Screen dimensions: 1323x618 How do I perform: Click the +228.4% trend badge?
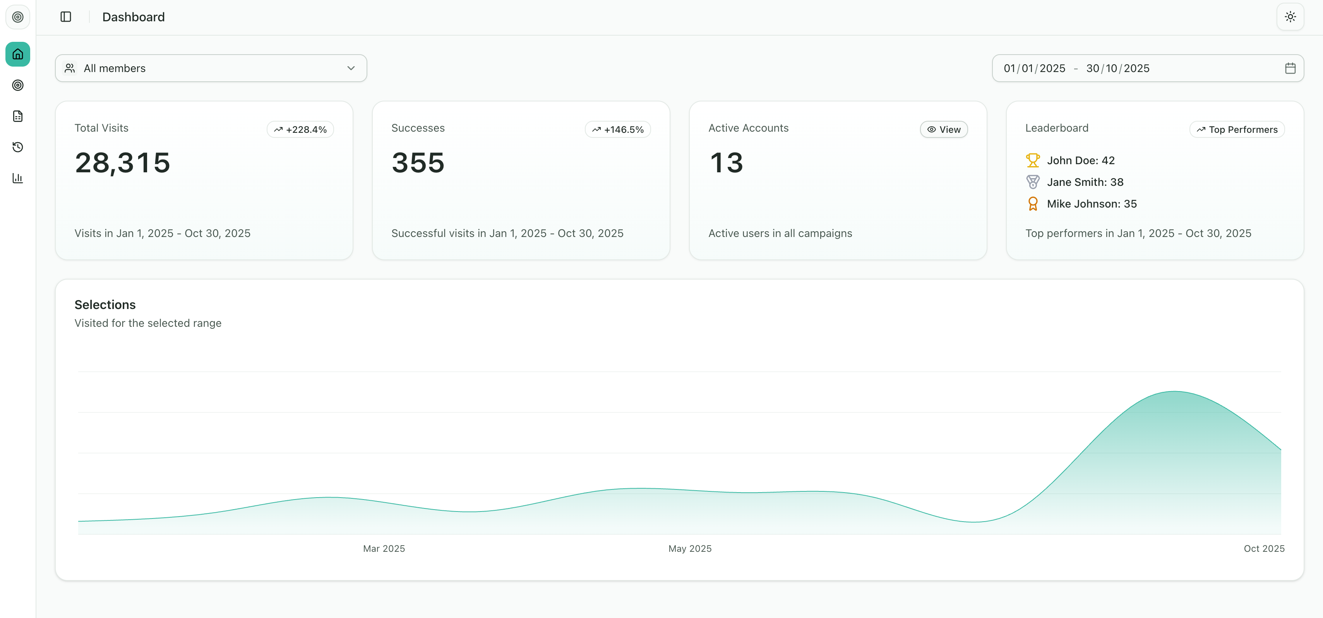300,129
